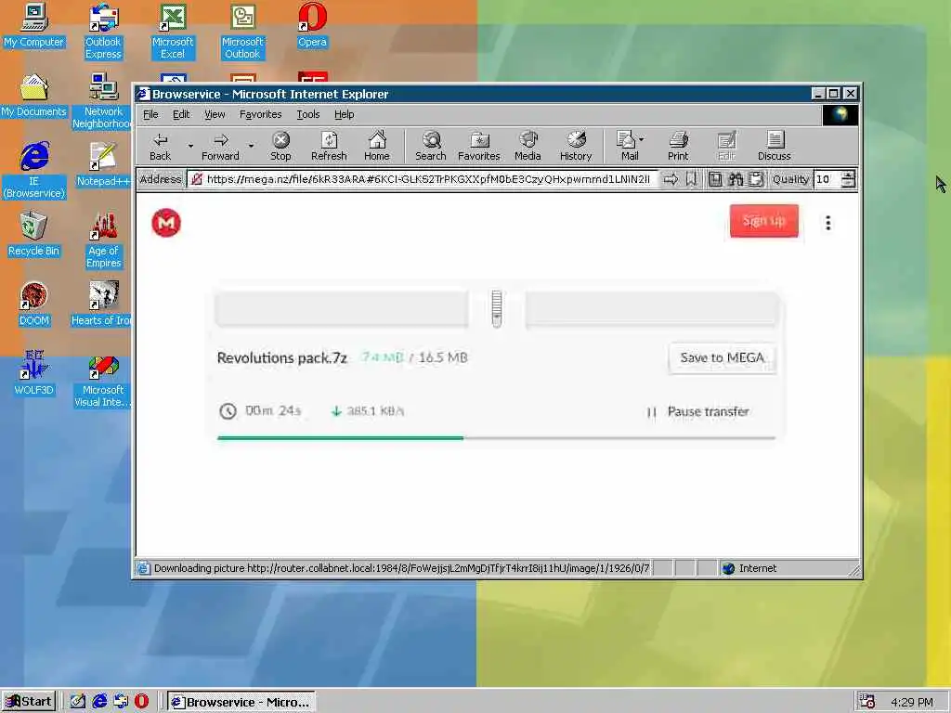Adjust the Quality value stepper arrows

[x=849, y=179]
